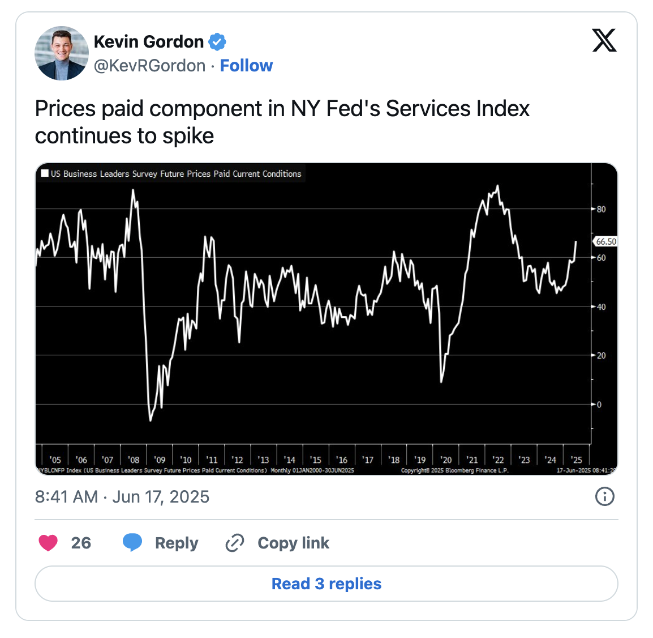Click the Kevin Gordon display name
Image resolution: width=653 pixels, height=638 pixels.
pyautogui.click(x=148, y=42)
